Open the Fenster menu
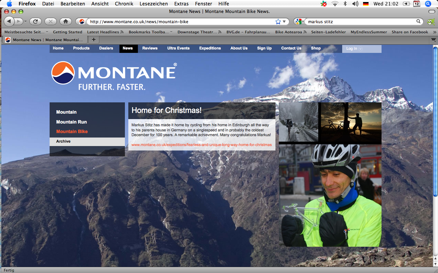This screenshot has height=273, width=438. tap(204, 4)
